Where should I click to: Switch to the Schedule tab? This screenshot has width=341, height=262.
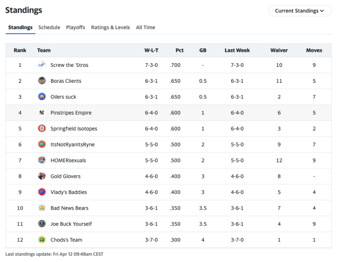point(49,27)
